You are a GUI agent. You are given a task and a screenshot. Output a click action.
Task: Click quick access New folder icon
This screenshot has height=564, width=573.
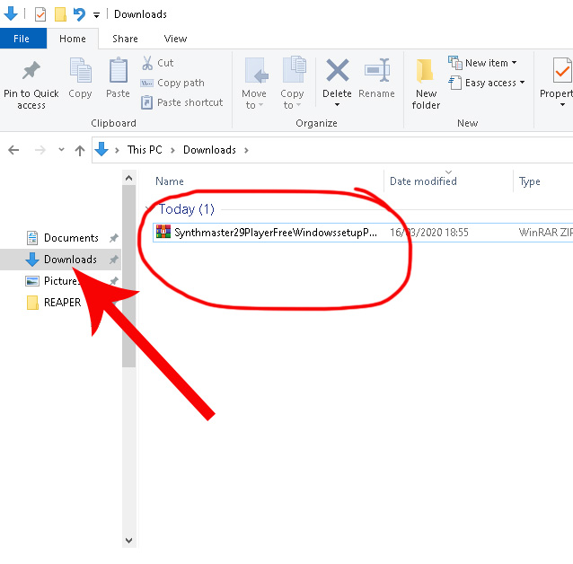pos(60,14)
